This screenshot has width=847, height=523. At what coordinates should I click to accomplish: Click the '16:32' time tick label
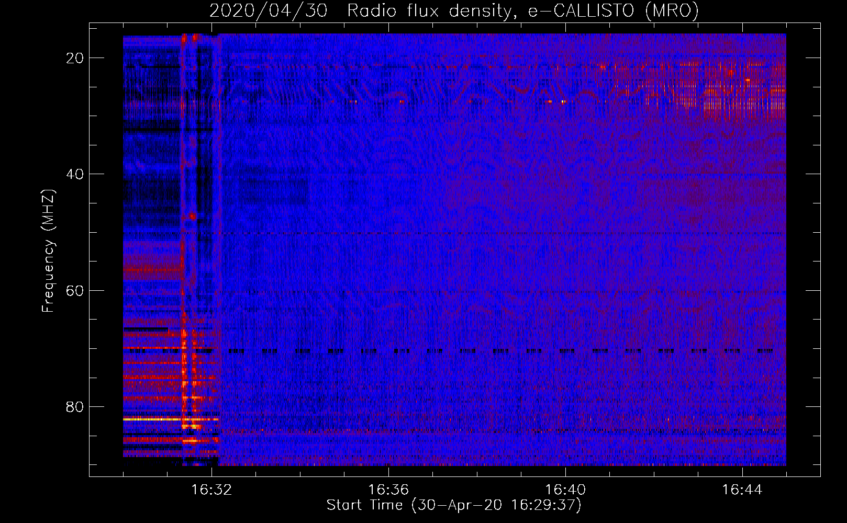211,490
